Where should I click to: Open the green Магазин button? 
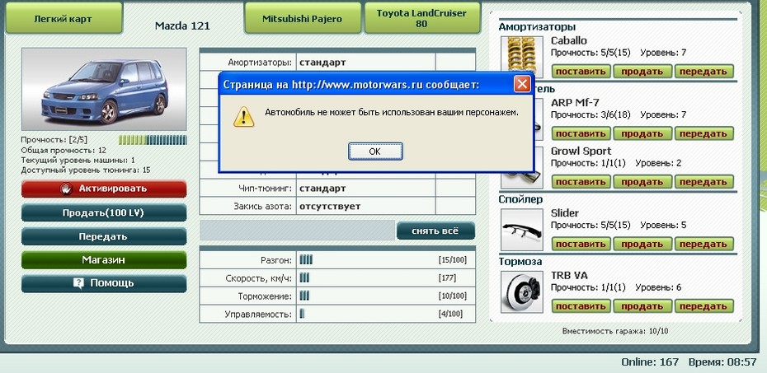[x=104, y=259]
